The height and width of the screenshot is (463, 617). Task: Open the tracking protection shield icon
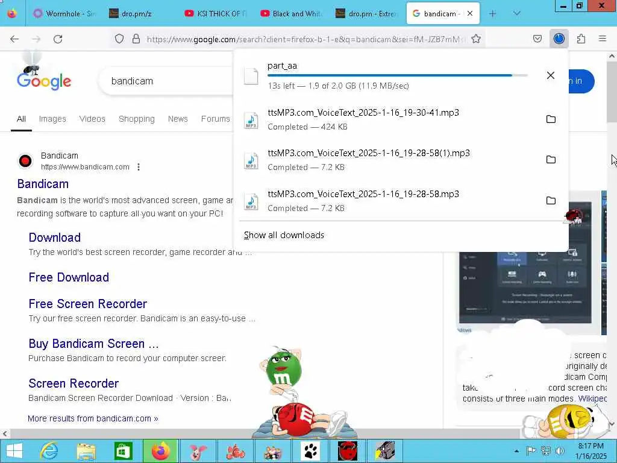point(119,39)
